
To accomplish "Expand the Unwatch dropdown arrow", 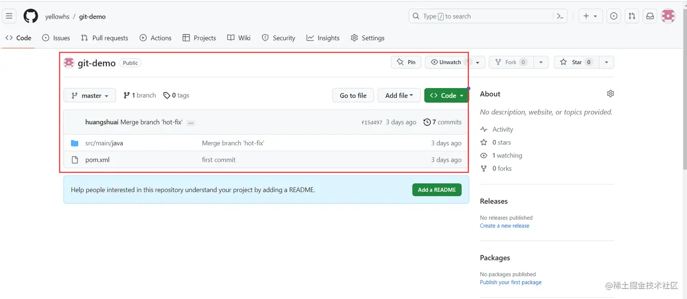I will 478,62.
